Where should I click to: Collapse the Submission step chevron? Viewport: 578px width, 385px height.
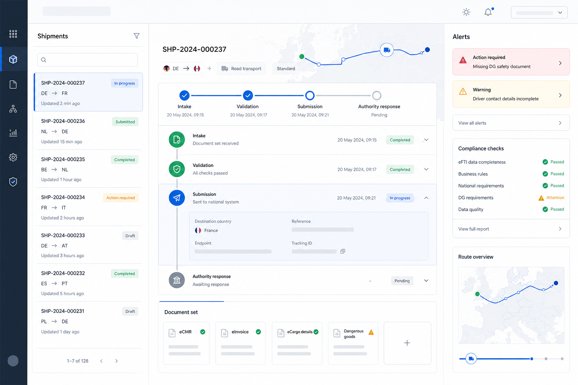tap(426, 198)
